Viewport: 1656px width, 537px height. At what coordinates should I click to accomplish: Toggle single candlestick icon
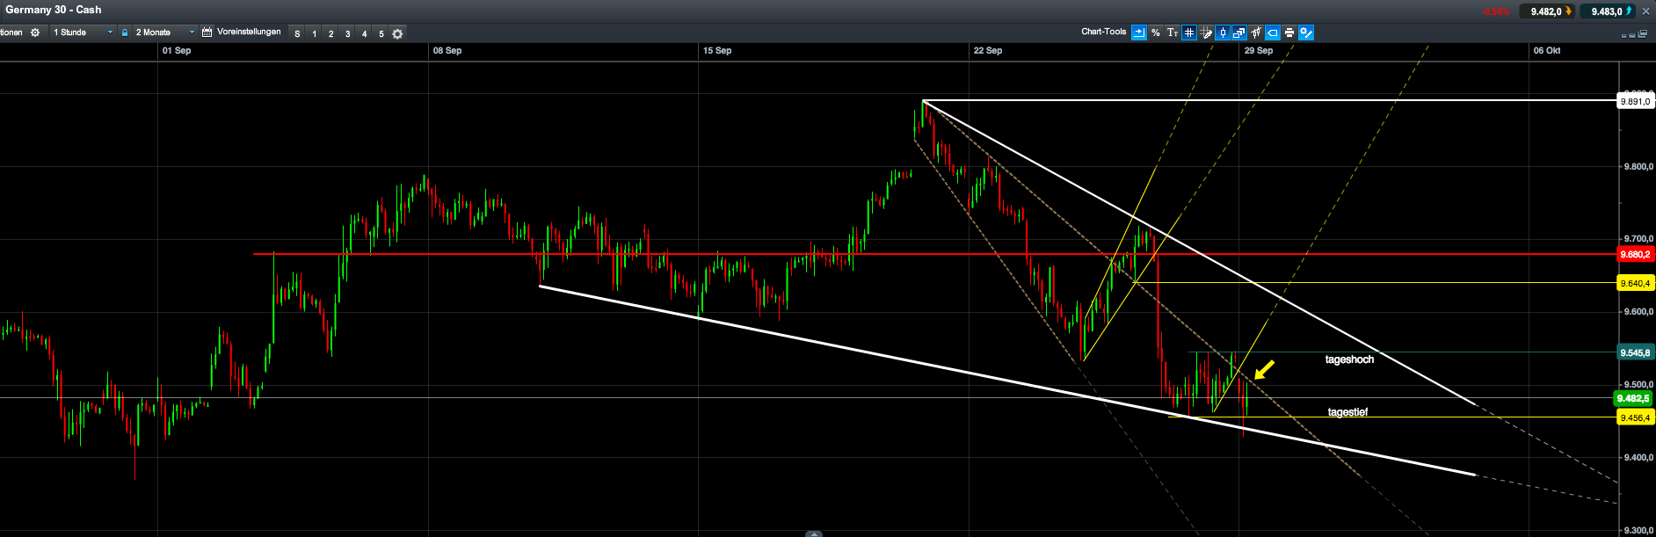(1223, 33)
